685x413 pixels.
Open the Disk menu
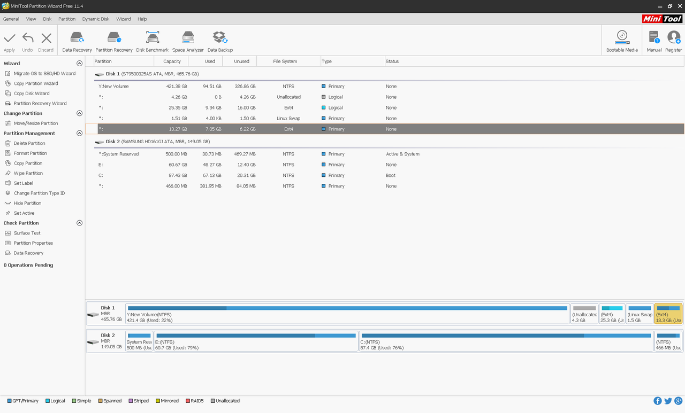(x=47, y=19)
